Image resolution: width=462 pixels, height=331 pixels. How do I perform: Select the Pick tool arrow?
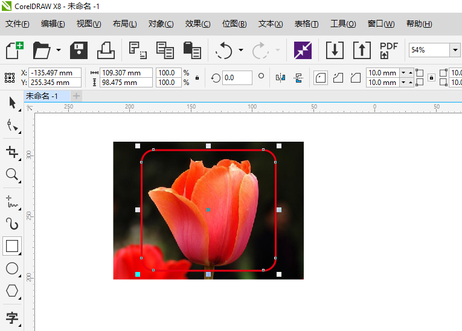pyautogui.click(x=11, y=103)
